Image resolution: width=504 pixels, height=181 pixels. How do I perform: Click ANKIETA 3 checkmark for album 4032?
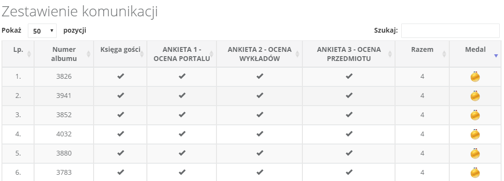(x=349, y=134)
